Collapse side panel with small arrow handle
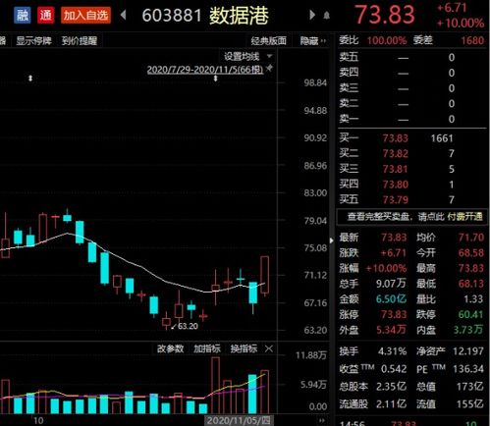The width and height of the screenshot is (490, 426). pyautogui.click(x=332, y=240)
